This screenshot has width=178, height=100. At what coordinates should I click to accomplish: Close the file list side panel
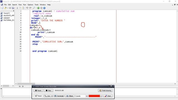(14, 11)
